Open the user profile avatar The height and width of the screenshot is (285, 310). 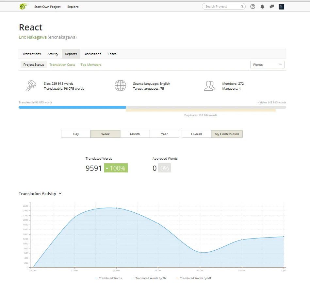(281, 7)
